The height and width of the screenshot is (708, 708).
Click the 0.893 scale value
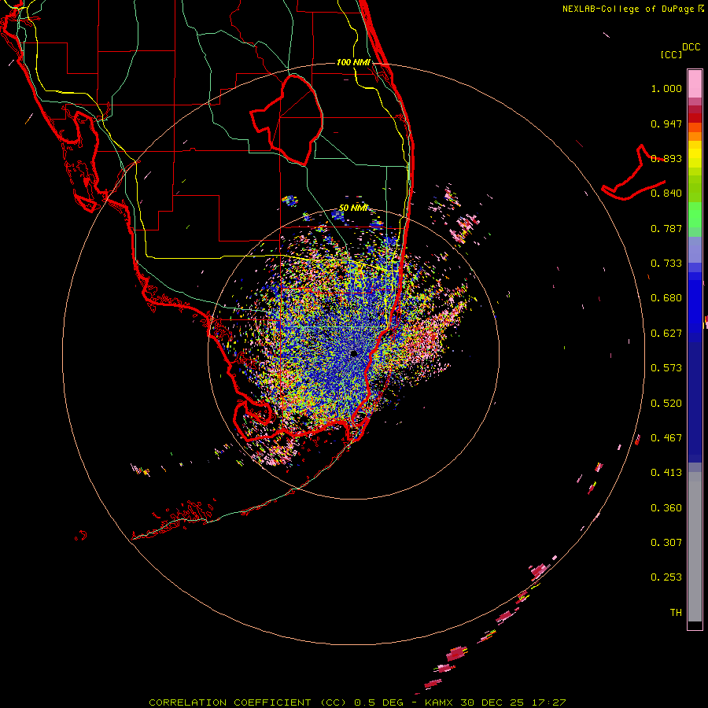click(x=666, y=158)
